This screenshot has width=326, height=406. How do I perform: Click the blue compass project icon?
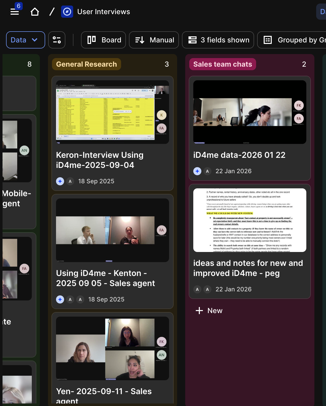(67, 12)
